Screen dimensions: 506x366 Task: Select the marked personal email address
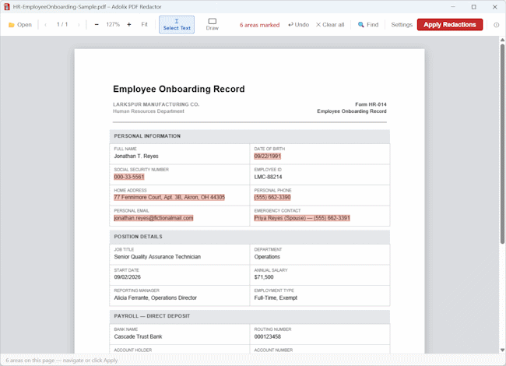[x=153, y=218]
